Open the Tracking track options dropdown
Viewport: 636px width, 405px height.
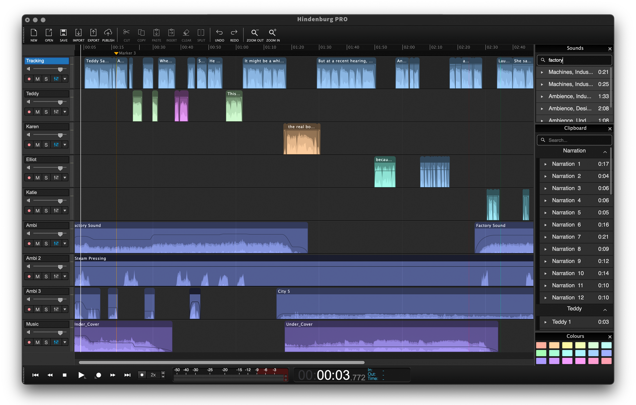tap(65, 79)
